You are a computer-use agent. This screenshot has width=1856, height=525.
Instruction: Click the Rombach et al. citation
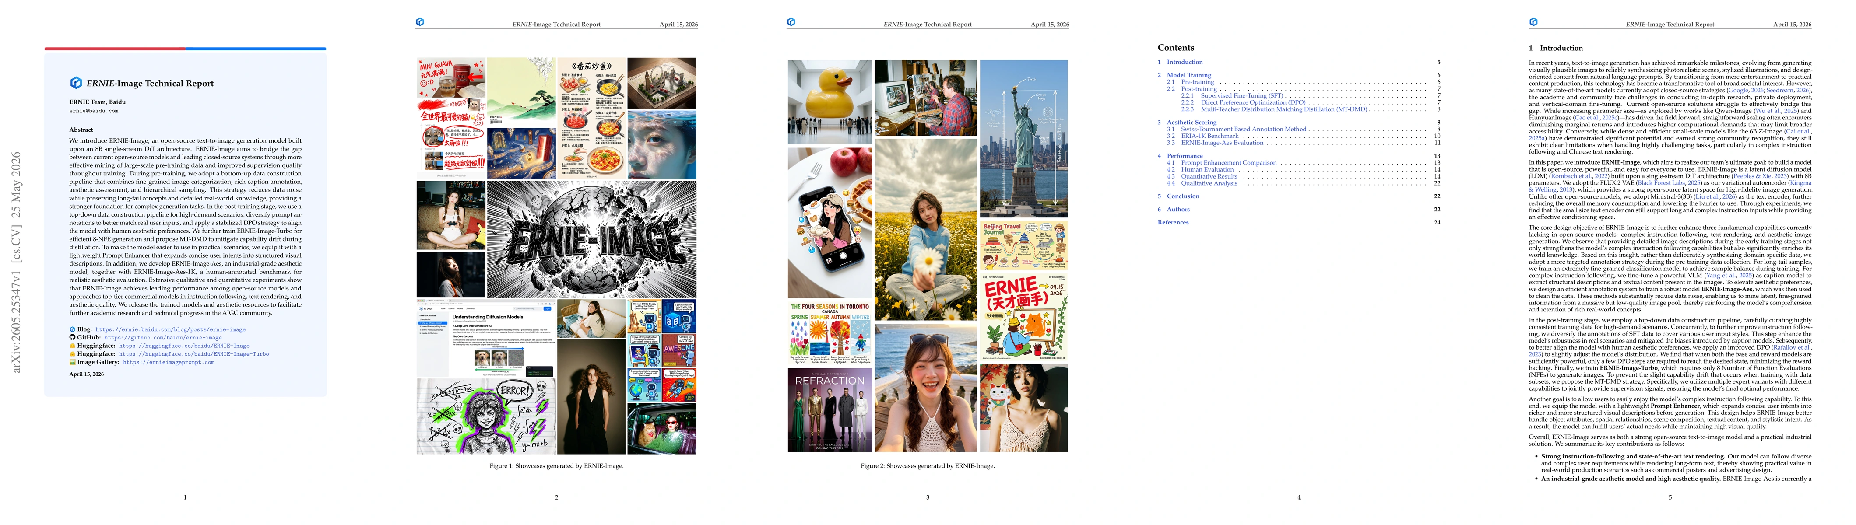pyautogui.click(x=1579, y=176)
